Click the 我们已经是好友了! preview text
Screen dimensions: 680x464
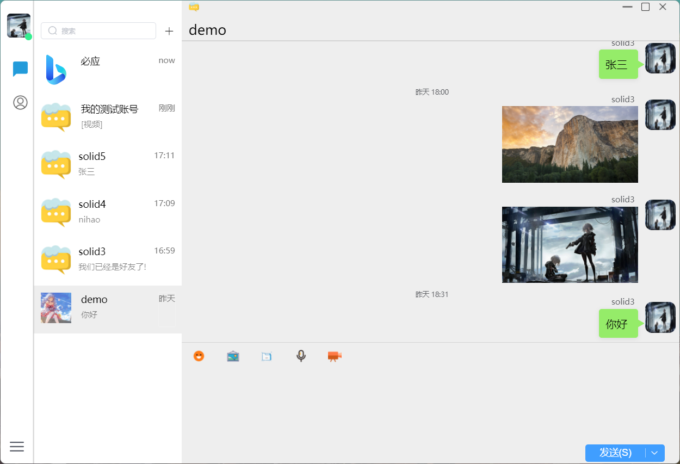coord(112,267)
